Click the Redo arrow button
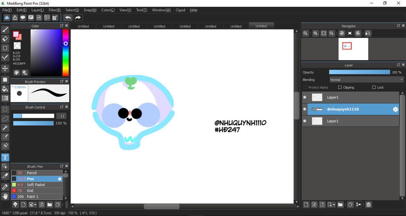 (x=78, y=17)
